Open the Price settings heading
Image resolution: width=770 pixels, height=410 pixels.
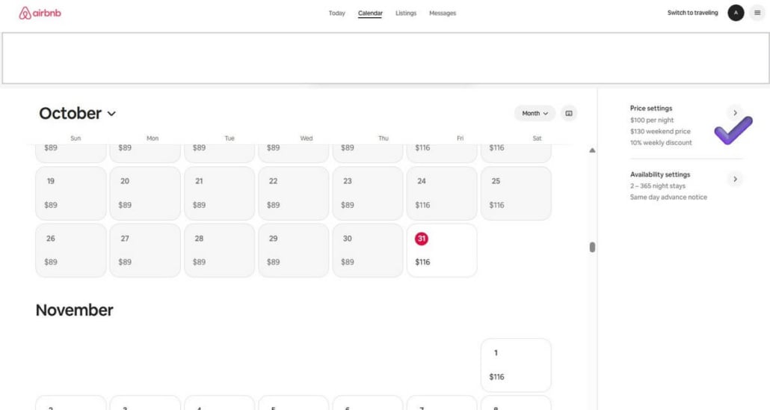click(651, 108)
